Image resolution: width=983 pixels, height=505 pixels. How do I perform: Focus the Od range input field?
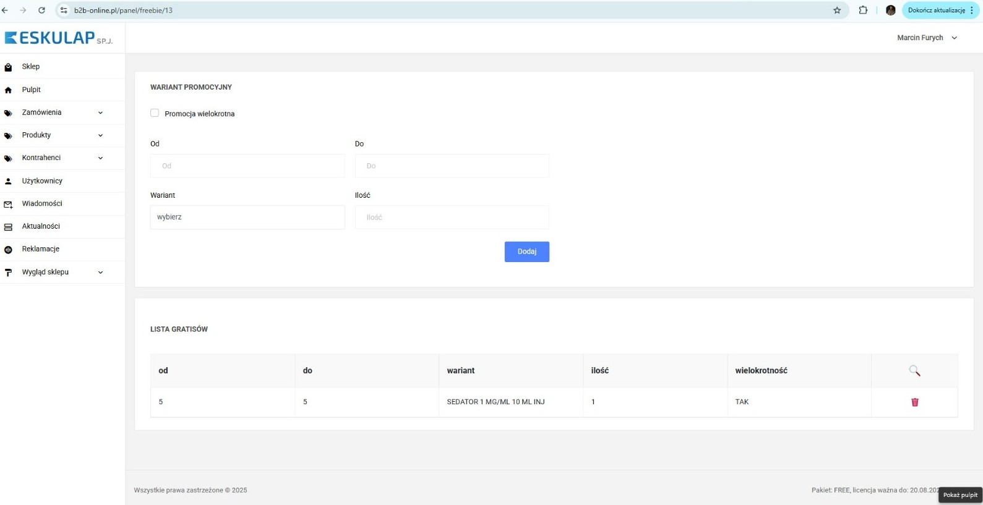point(247,166)
